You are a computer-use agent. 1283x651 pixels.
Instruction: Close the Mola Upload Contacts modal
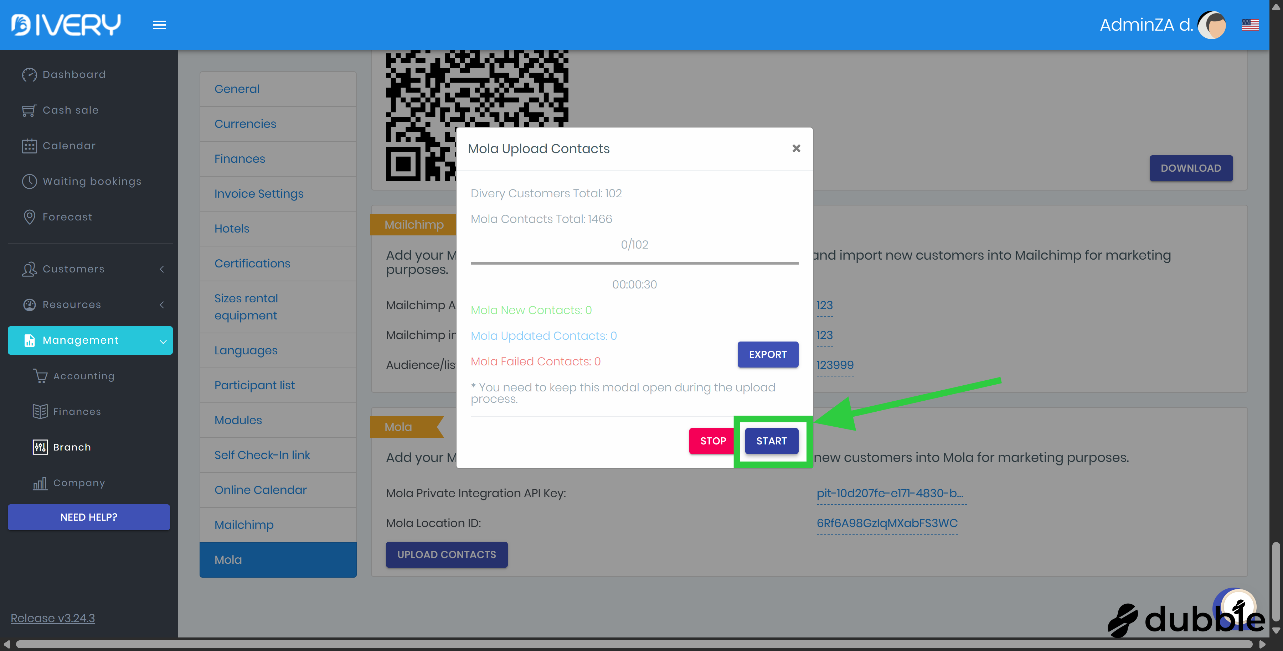click(796, 148)
